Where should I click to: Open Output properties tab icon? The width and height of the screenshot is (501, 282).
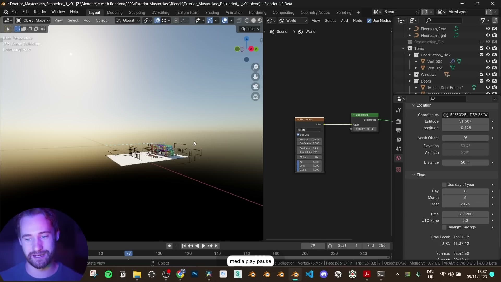pos(398,131)
